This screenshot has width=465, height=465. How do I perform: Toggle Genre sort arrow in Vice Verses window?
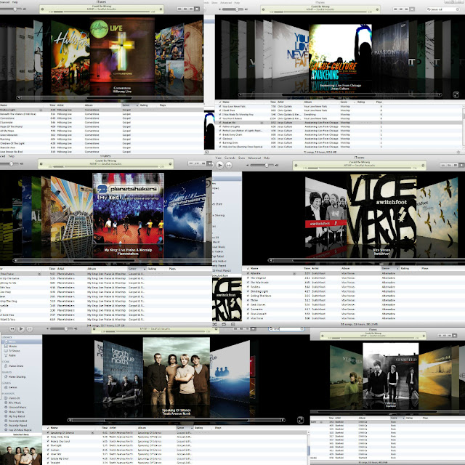pyautogui.click(x=397, y=268)
